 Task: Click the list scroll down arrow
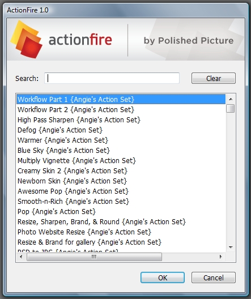231,247
